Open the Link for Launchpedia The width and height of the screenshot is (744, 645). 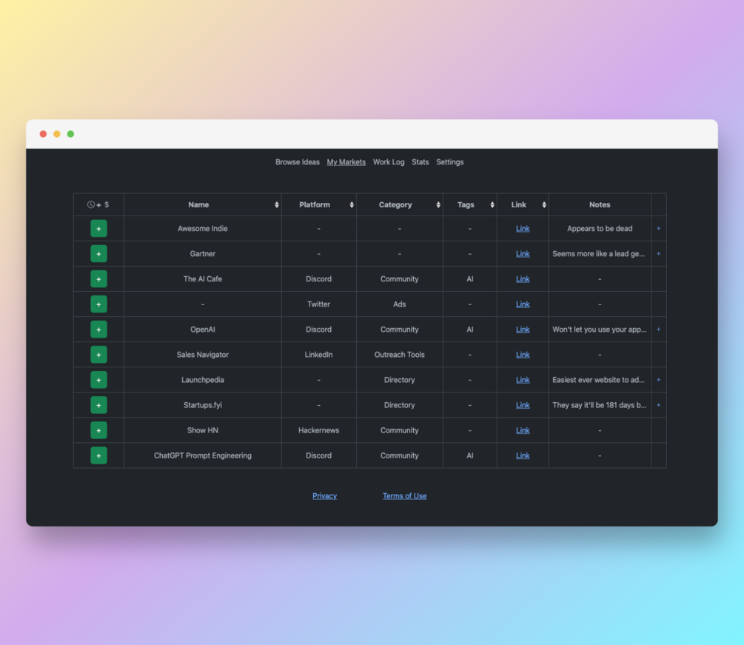(x=523, y=380)
